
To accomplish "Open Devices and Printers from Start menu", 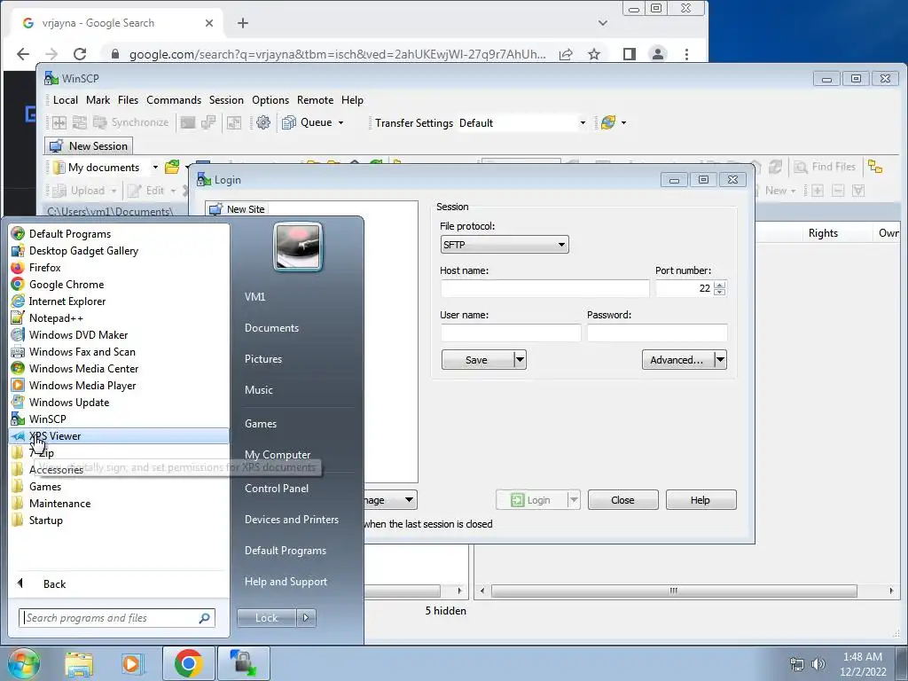I will [x=291, y=520].
